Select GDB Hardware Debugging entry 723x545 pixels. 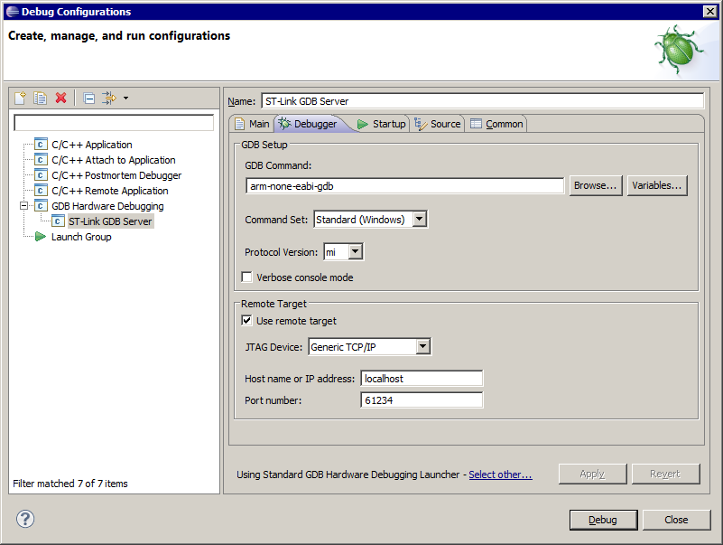pos(107,206)
